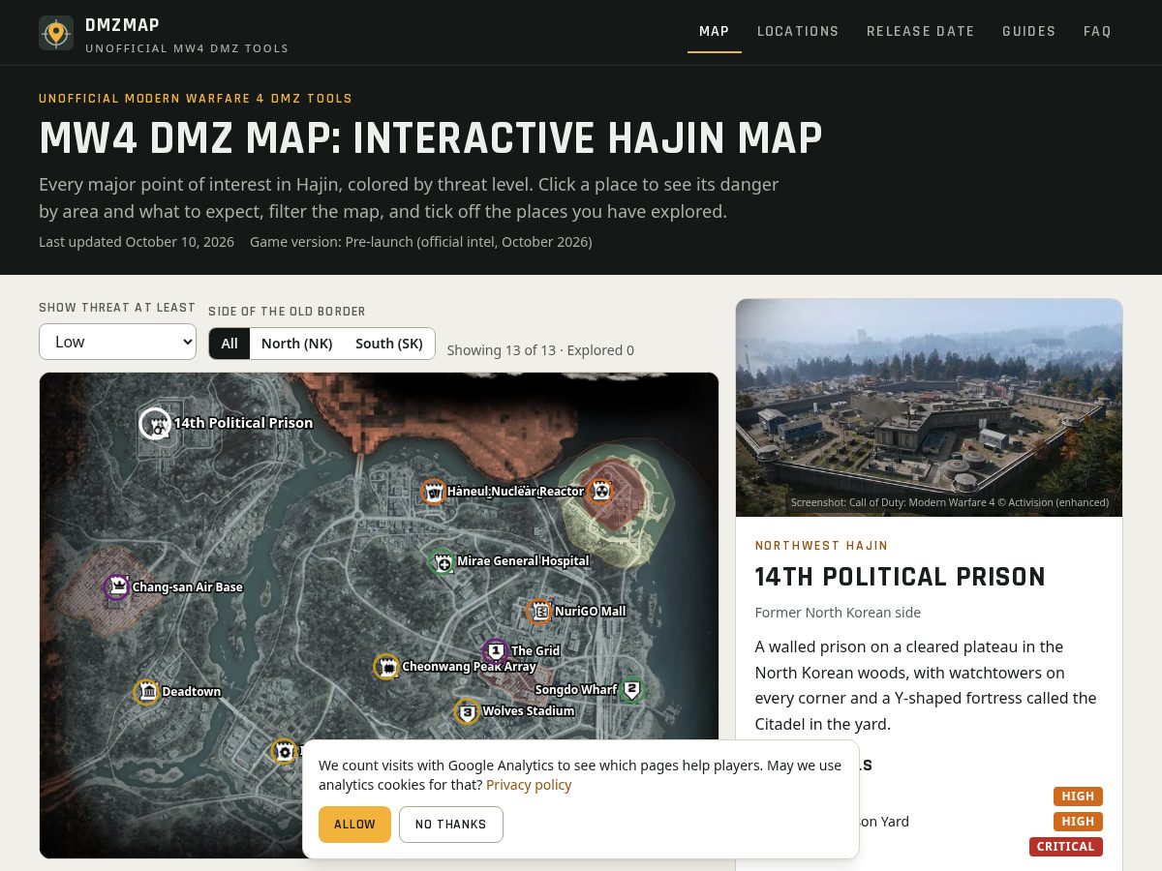Viewport: 1162px width, 871px height.
Task: Open the Guides nav tab
Action: click(1029, 31)
